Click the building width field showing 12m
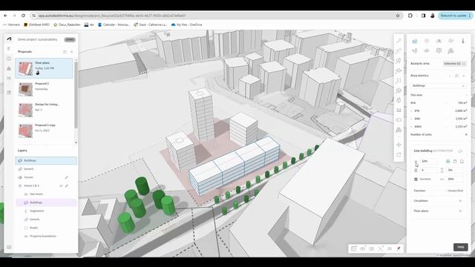The height and width of the screenshot is (267, 475). click(429, 162)
